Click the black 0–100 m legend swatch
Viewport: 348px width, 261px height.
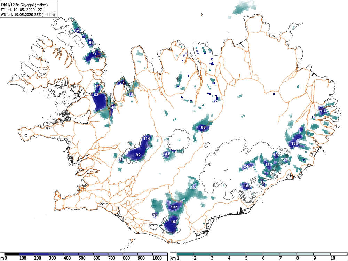pyautogui.click(x=12, y=254)
